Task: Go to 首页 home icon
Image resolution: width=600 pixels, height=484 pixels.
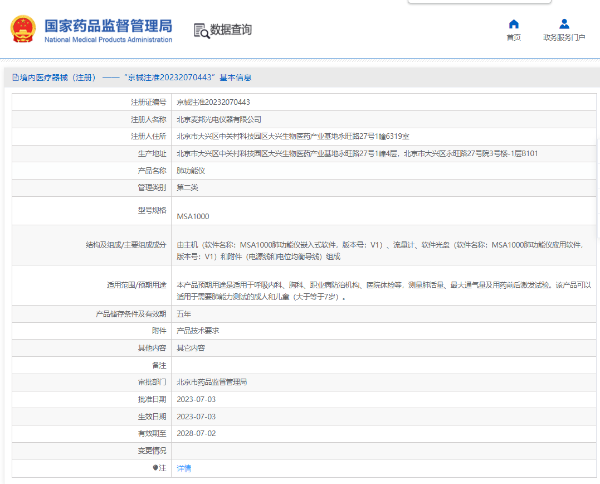Action: tap(514, 24)
